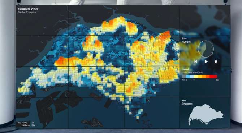Click the Singapore island silhouette thumbnail
The image size is (242, 133).
tap(206, 115)
